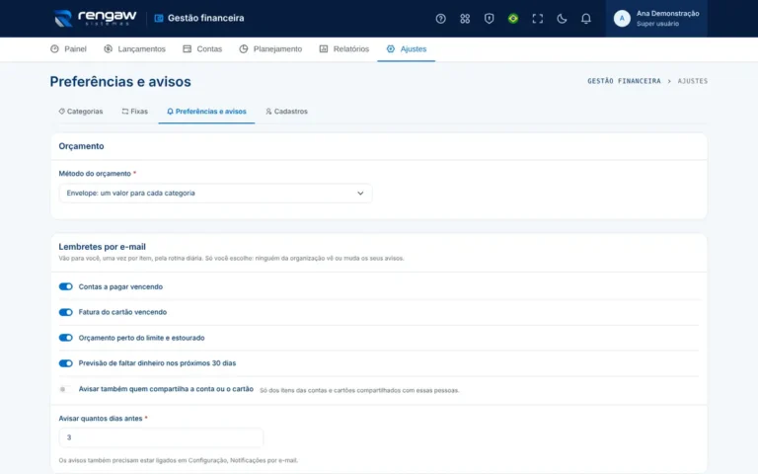Switch to dark mode moon icon

click(x=562, y=19)
